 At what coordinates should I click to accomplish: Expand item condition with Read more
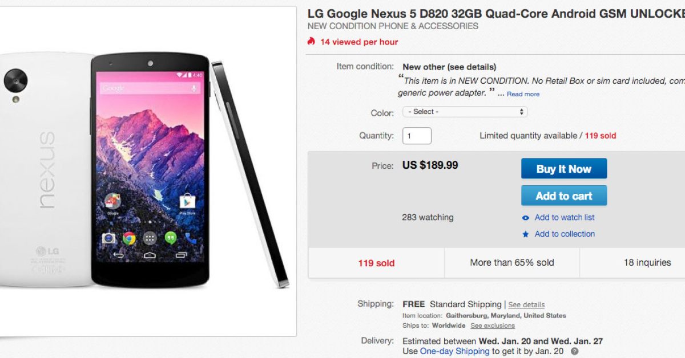click(x=523, y=94)
